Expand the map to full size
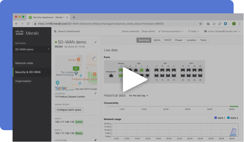 tap(94, 58)
